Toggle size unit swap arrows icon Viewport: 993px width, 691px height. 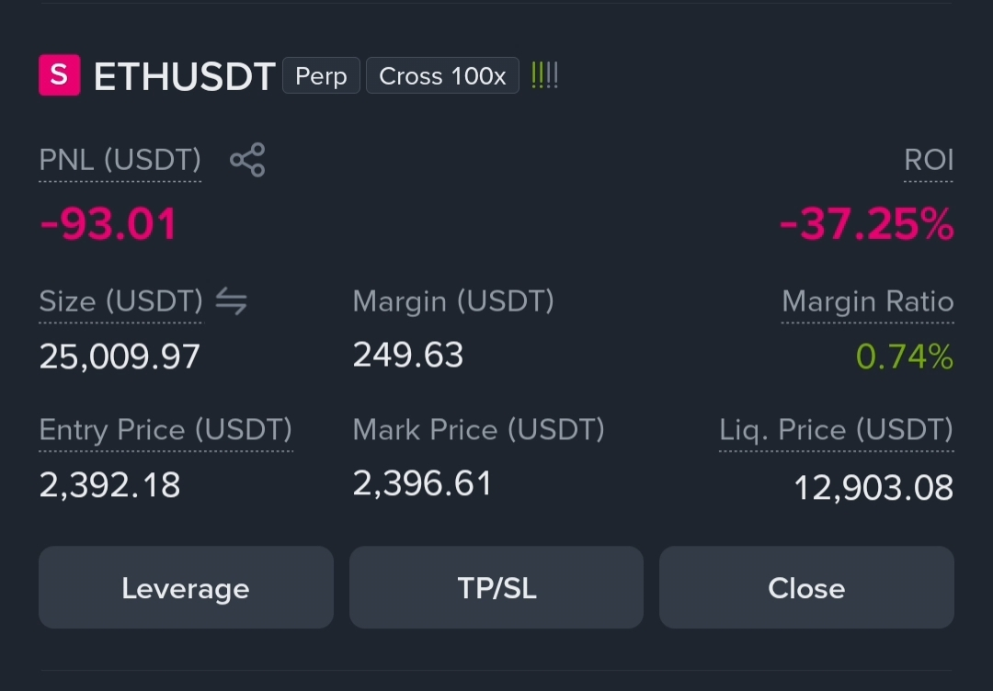tap(231, 301)
